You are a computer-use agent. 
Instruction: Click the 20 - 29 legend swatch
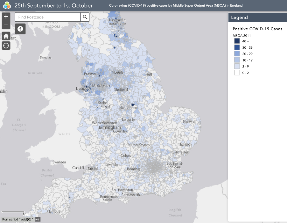(x=237, y=54)
